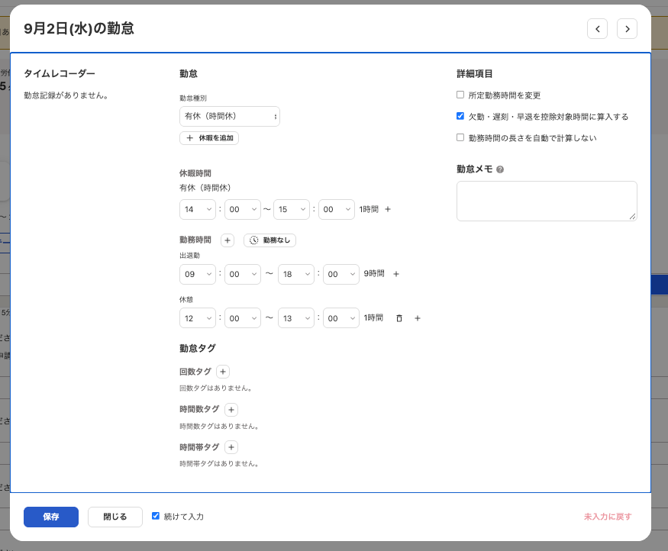Image resolution: width=668 pixels, height=551 pixels.
Task: Open leave end hour dropdown 15
Action: pos(292,210)
